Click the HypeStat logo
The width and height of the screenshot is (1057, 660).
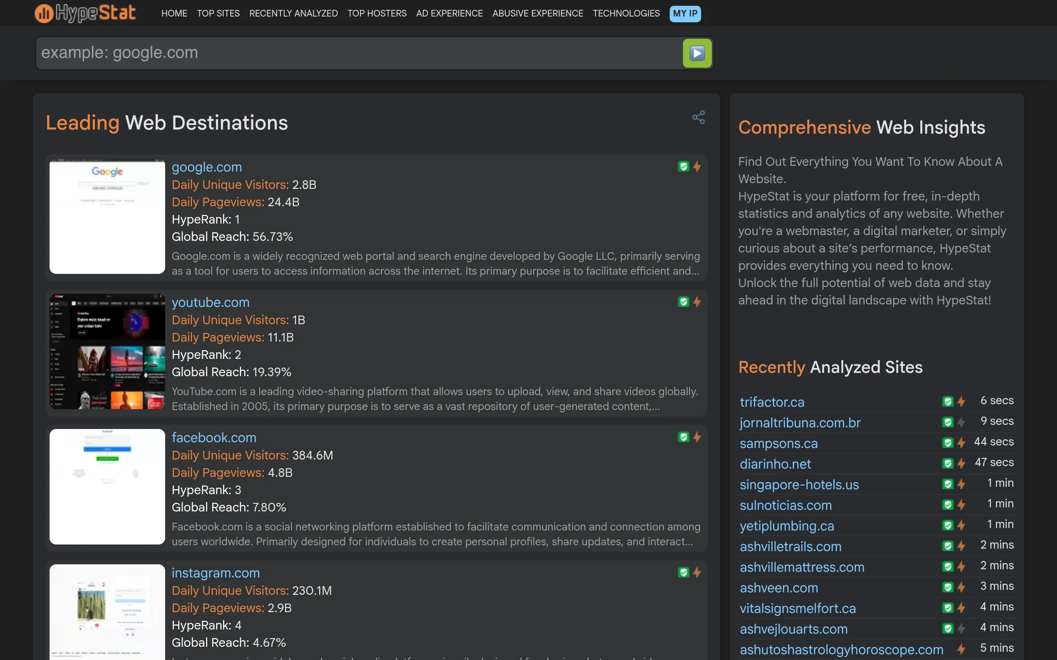(85, 13)
